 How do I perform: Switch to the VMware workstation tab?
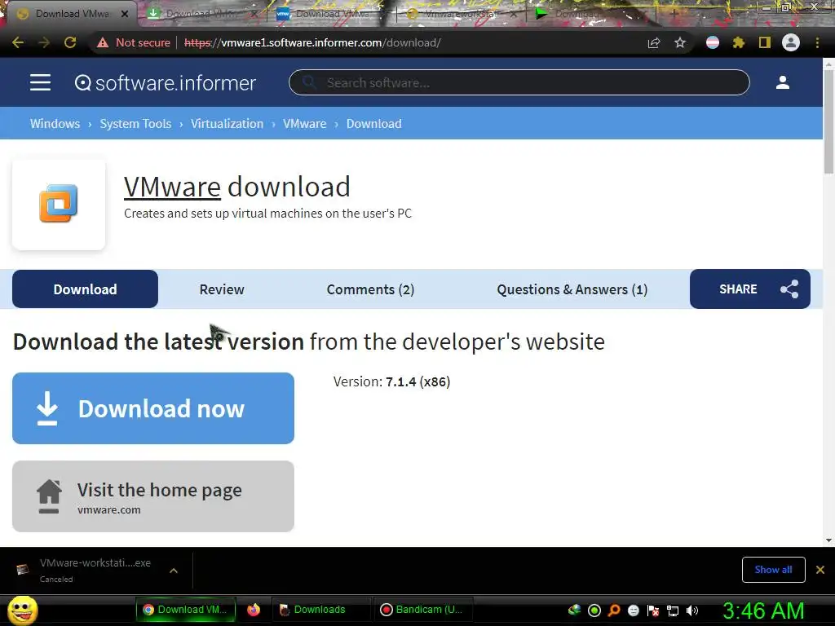click(x=461, y=15)
